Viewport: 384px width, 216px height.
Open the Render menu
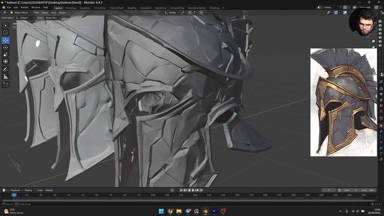pos(25,8)
